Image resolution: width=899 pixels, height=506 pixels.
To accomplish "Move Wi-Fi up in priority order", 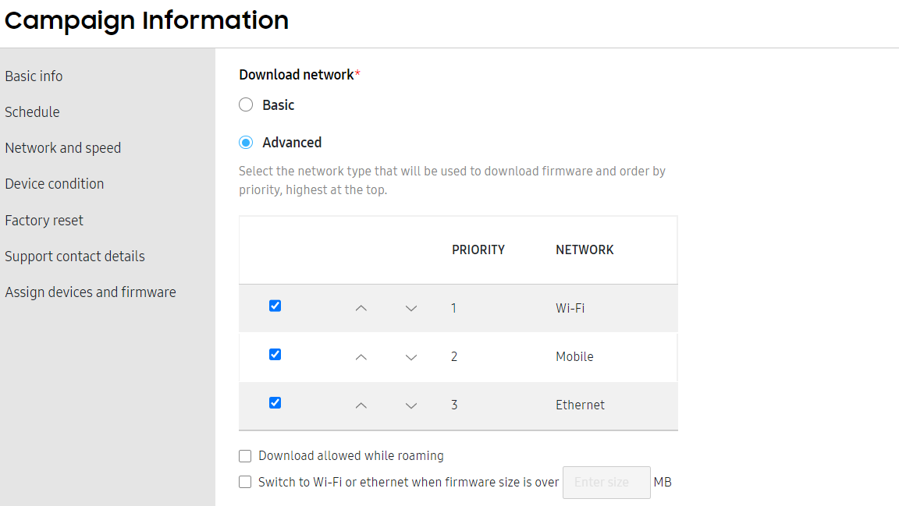I will (x=361, y=308).
